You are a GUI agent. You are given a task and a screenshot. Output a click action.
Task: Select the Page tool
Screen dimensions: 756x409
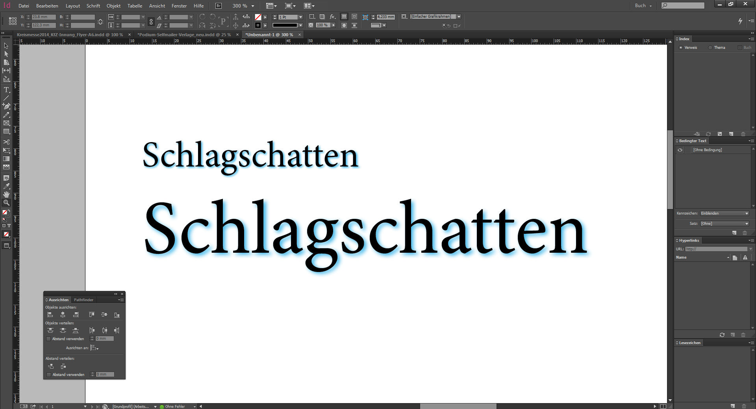(6, 62)
